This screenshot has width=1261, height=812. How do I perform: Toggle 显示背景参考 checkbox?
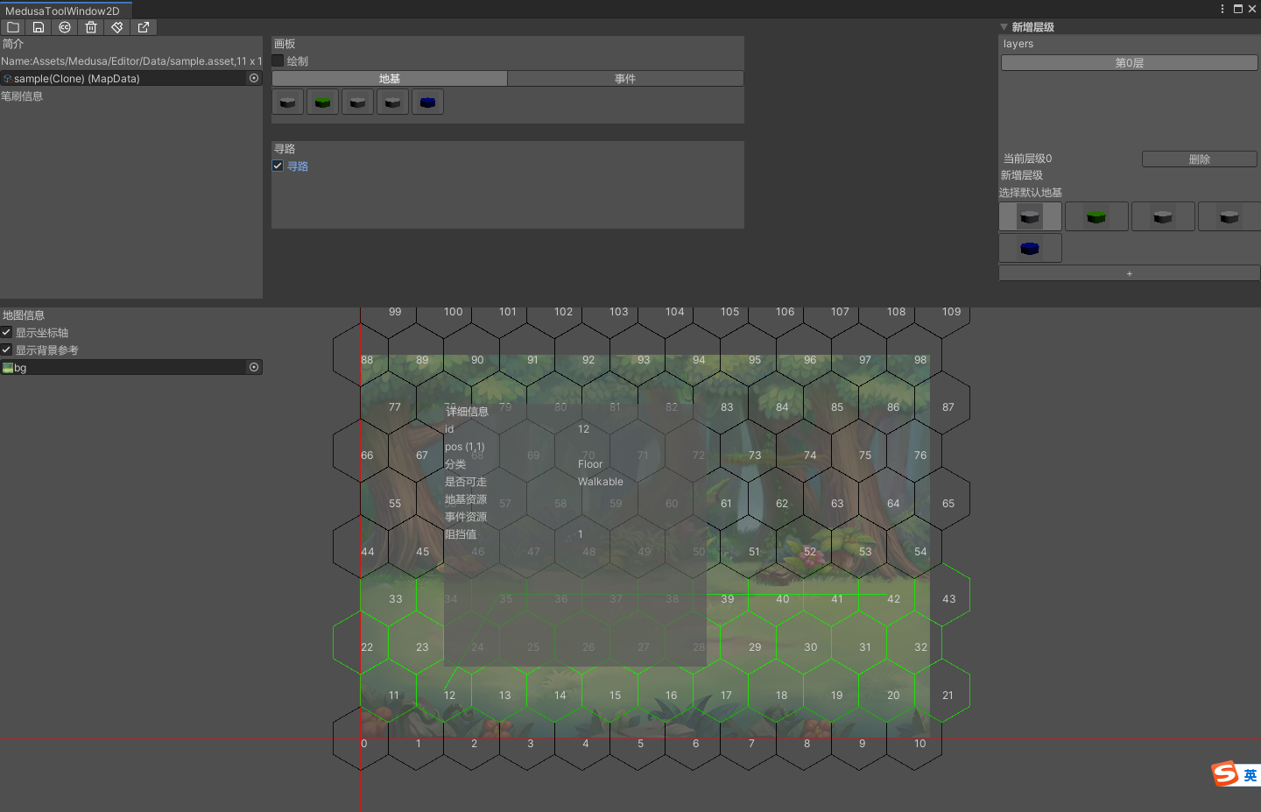click(x=6, y=350)
